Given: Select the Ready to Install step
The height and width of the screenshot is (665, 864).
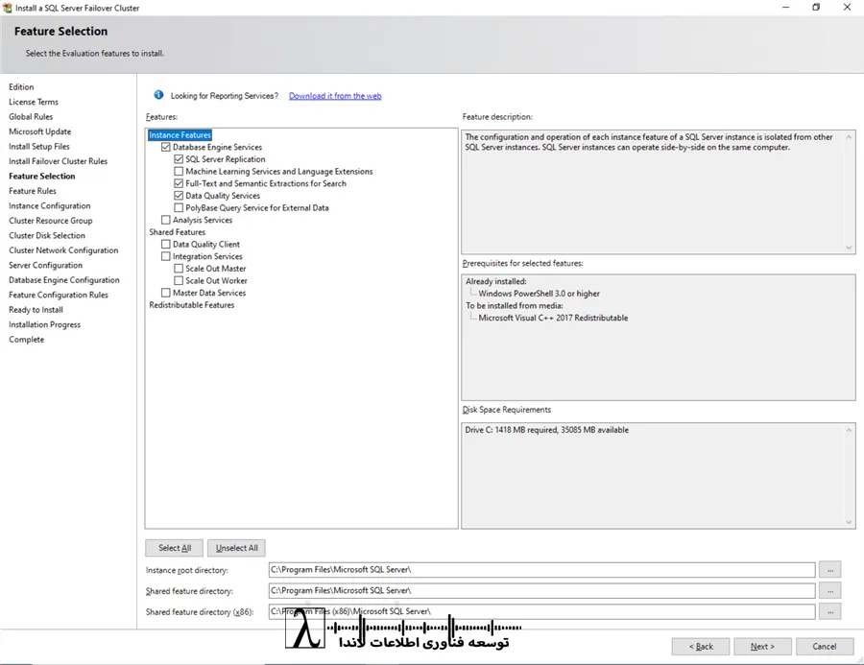Looking at the screenshot, I should pos(36,310).
